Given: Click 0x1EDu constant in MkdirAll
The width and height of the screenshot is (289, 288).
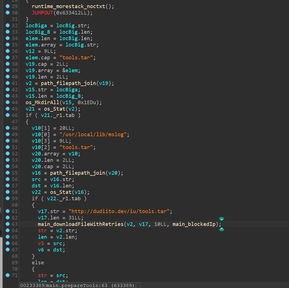Looking at the screenshot, I should coord(87,102).
